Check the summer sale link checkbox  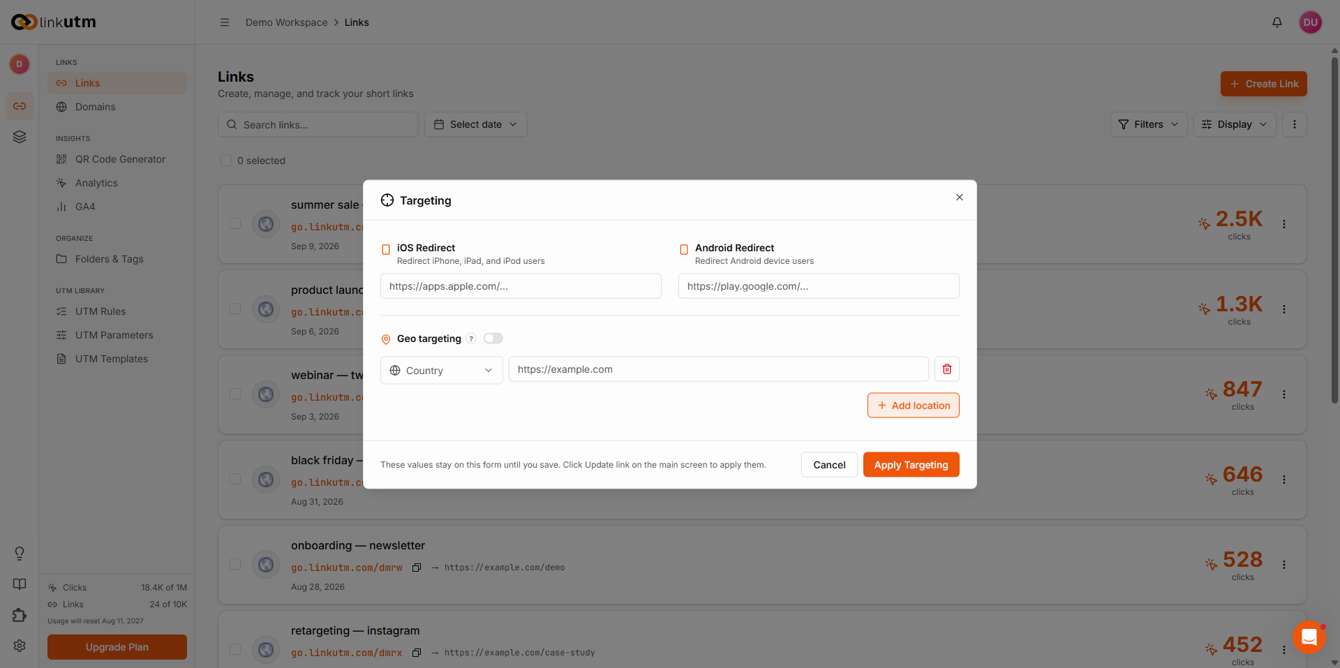click(235, 223)
